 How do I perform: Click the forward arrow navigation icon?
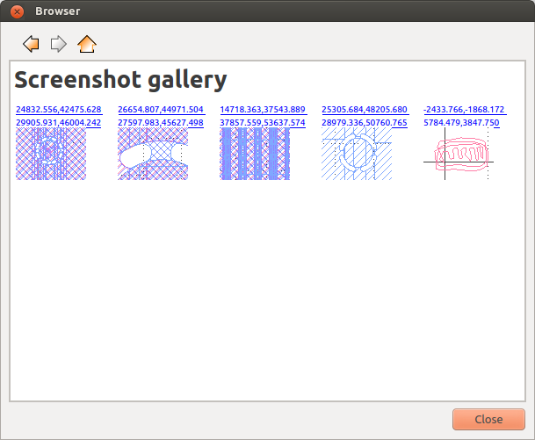[x=59, y=43]
